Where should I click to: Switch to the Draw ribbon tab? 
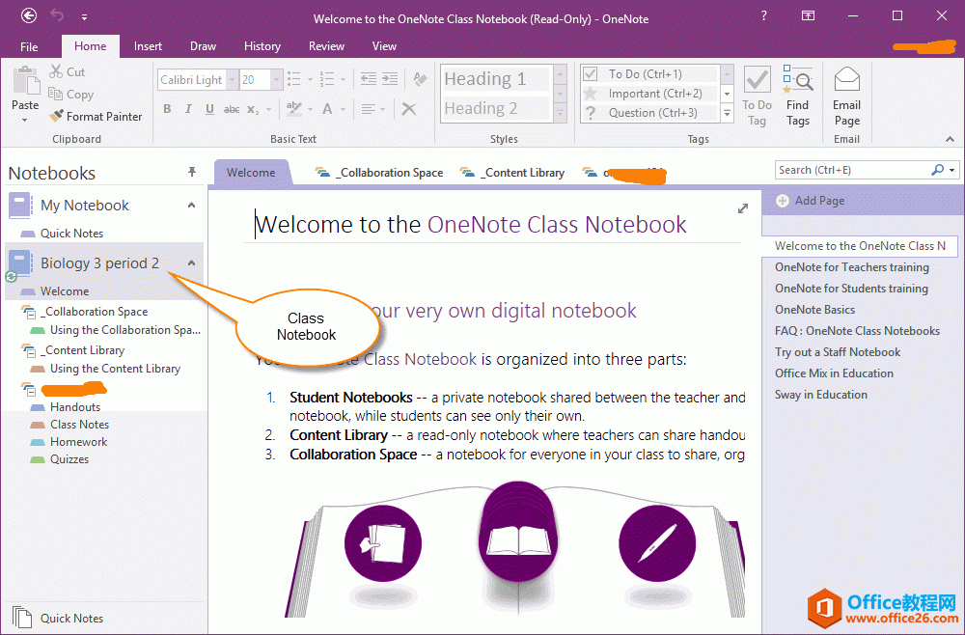coord(203,45)
